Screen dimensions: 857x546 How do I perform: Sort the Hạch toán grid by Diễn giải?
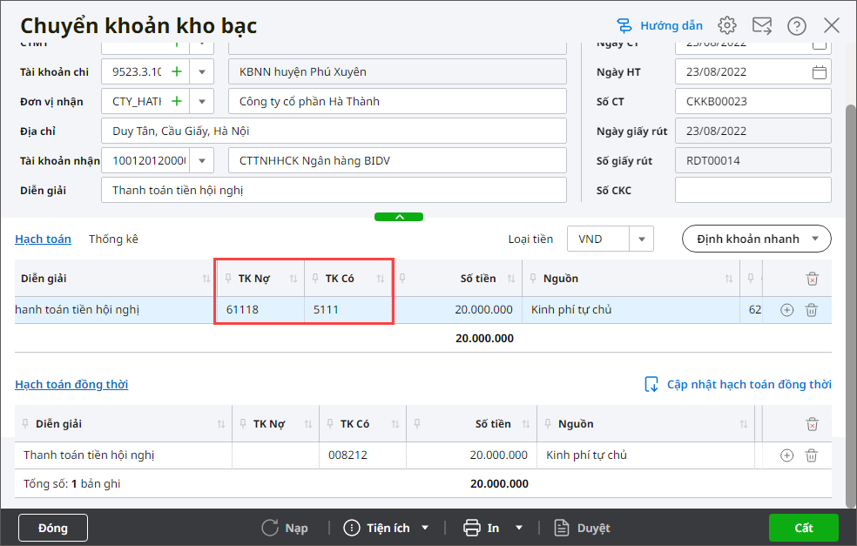(x=206, y=279)
